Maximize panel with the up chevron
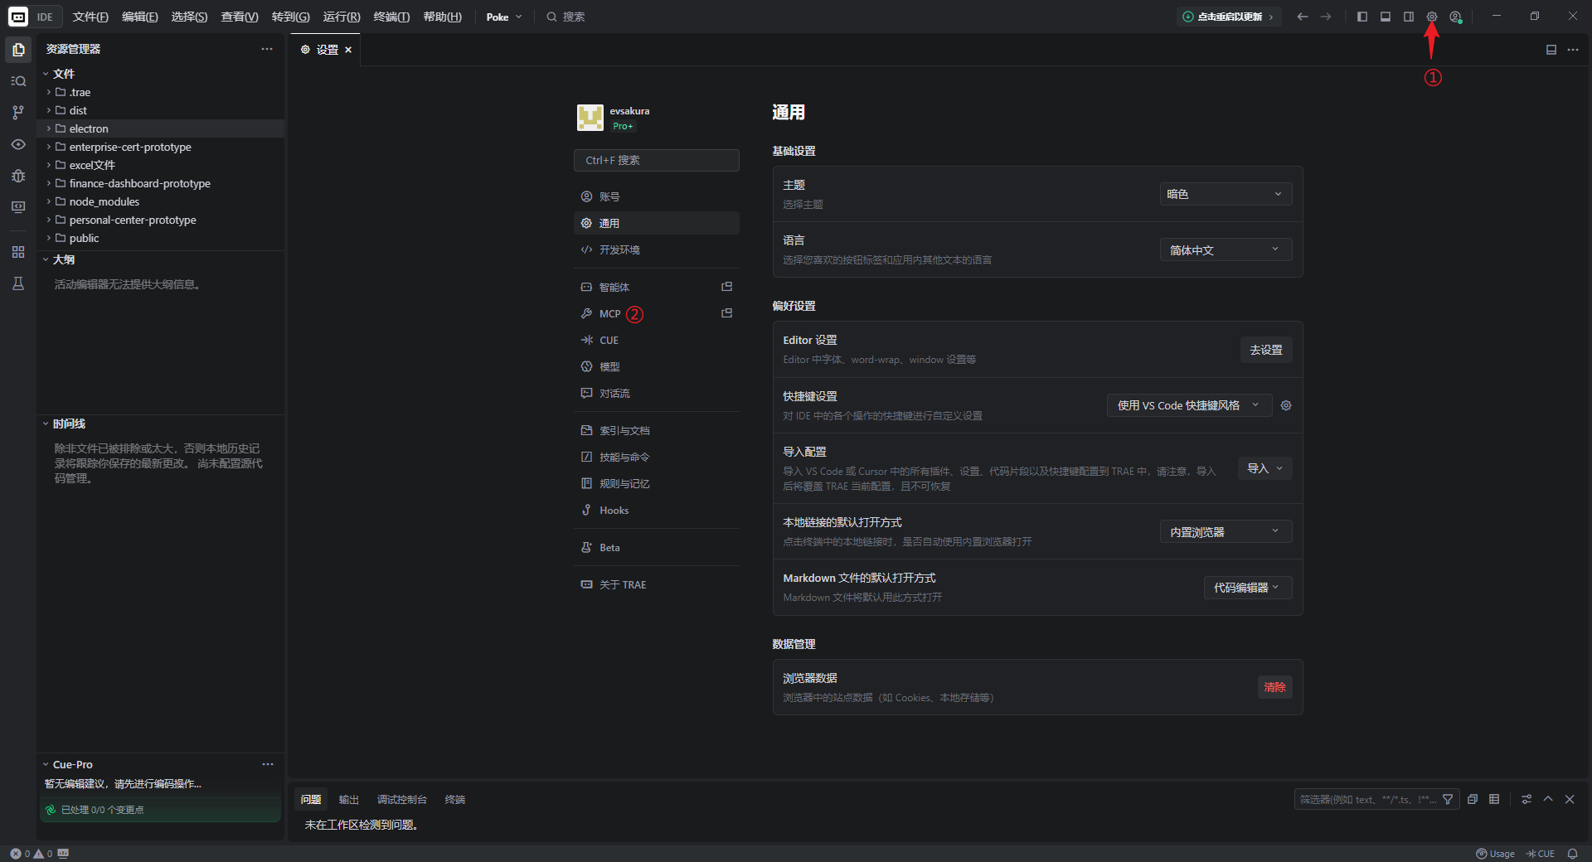This screenshot has height=862, width=1592. point(1548,800)
